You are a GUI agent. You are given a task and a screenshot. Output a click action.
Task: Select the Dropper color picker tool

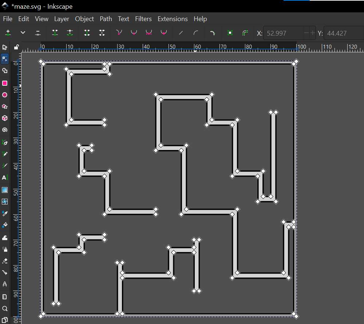pyautogui.click(x=5, y=213)
